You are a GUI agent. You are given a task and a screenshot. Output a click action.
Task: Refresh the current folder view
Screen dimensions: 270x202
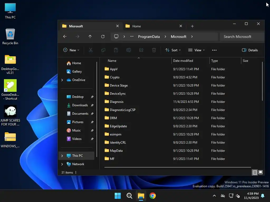[x=103, y=36]
